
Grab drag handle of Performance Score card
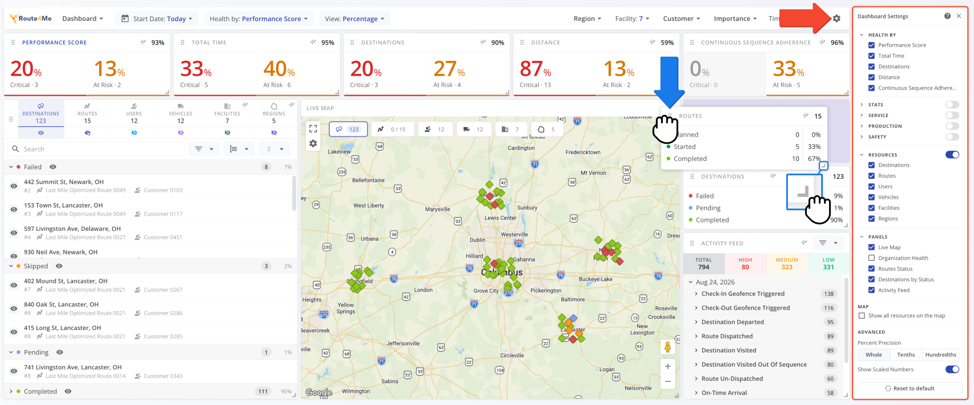click(13, 42)
